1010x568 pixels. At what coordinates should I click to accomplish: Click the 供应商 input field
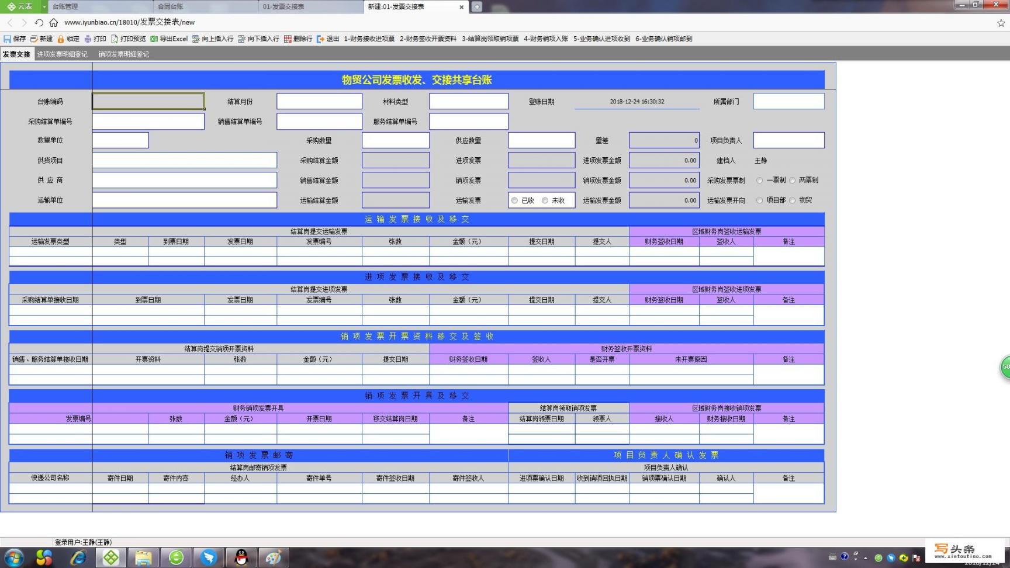tap(185, 180)
